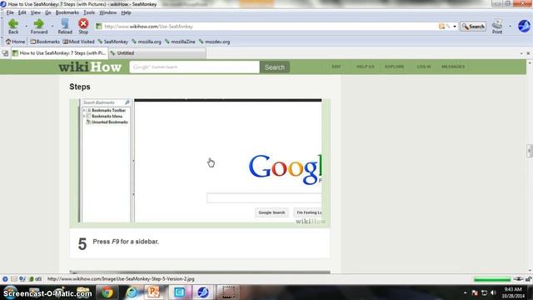Reload the current page
The image size is (533, 300).
(65, 26)
